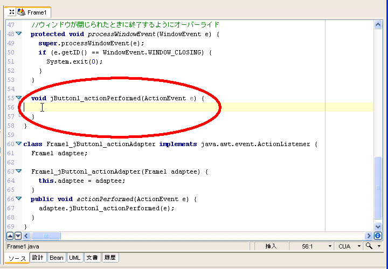Close the Frame1 tab with X icon

tap(11, 12)
